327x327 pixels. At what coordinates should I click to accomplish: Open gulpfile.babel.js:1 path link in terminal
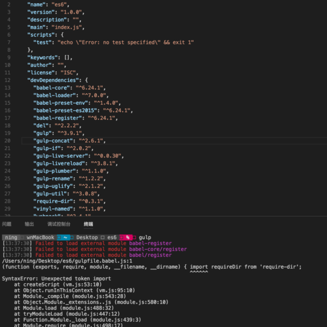pyautogui.click(x=67, y=261)
